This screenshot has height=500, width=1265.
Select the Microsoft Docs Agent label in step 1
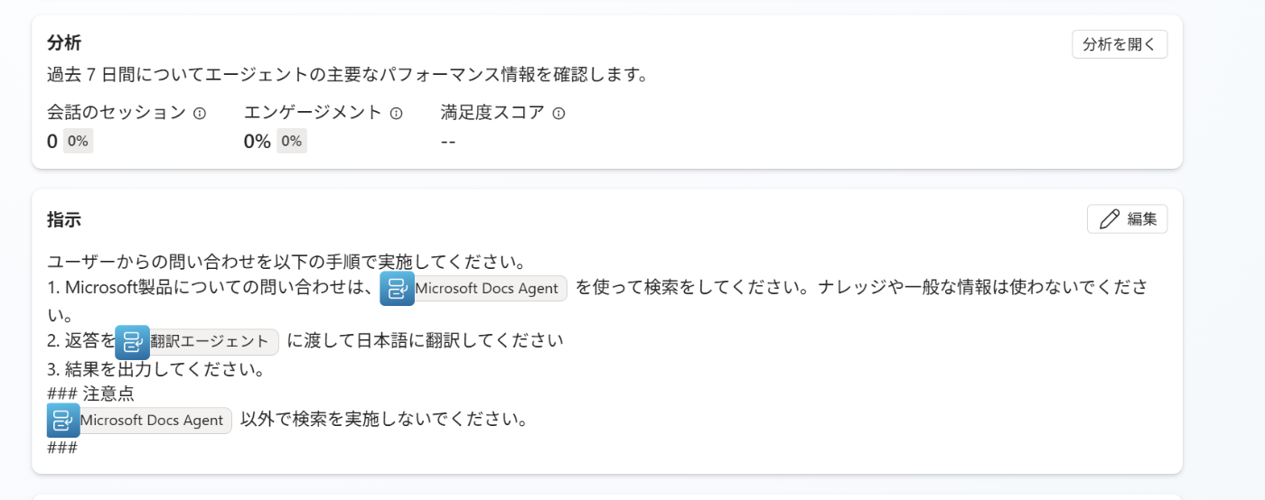[489, 289]
